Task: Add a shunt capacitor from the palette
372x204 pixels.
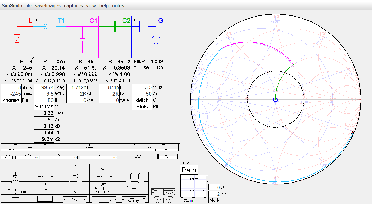Action: click(45, 168)
